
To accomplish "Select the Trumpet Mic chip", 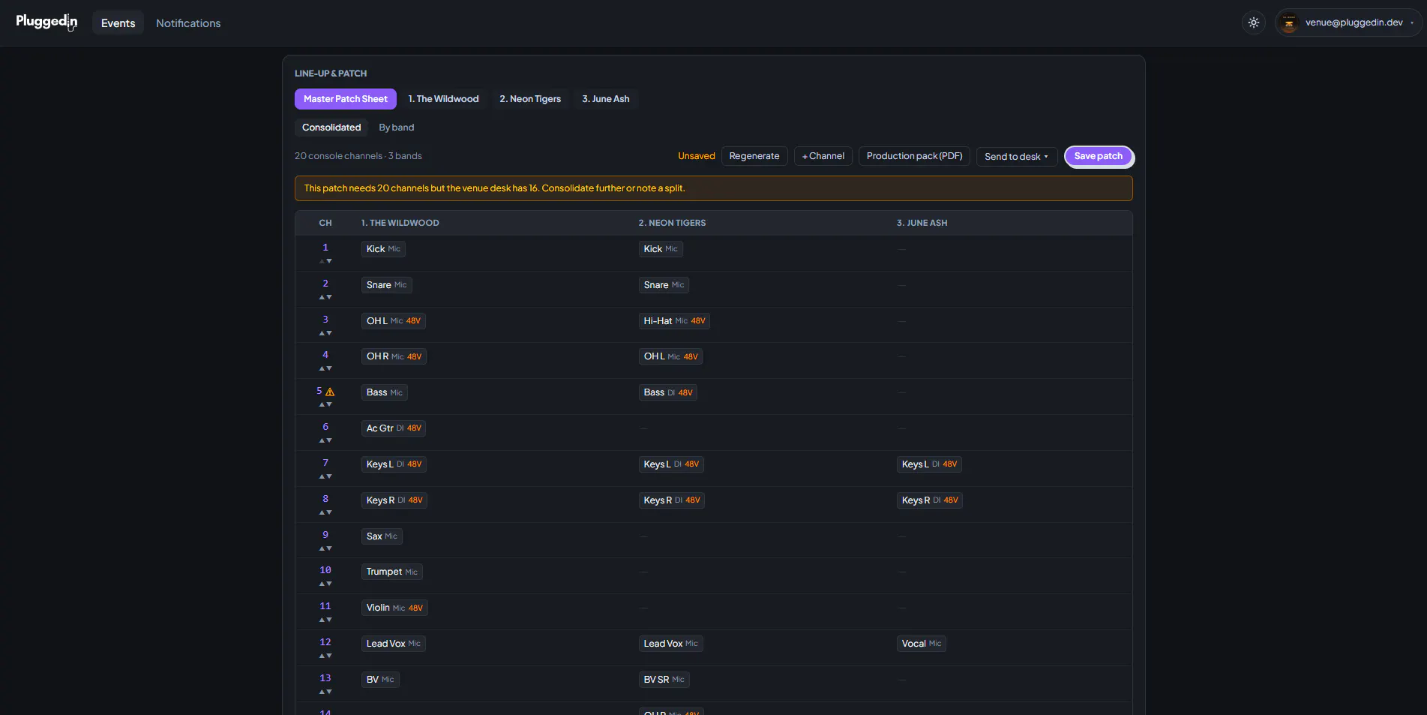I will click(x=392, y=572).
